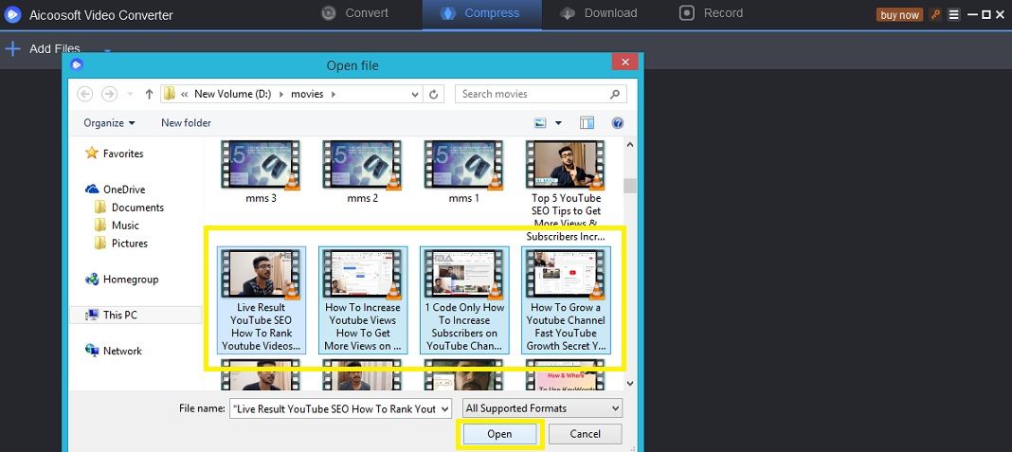Open the Compress tab
The image size is (1012, 452).
pos(480,13)
